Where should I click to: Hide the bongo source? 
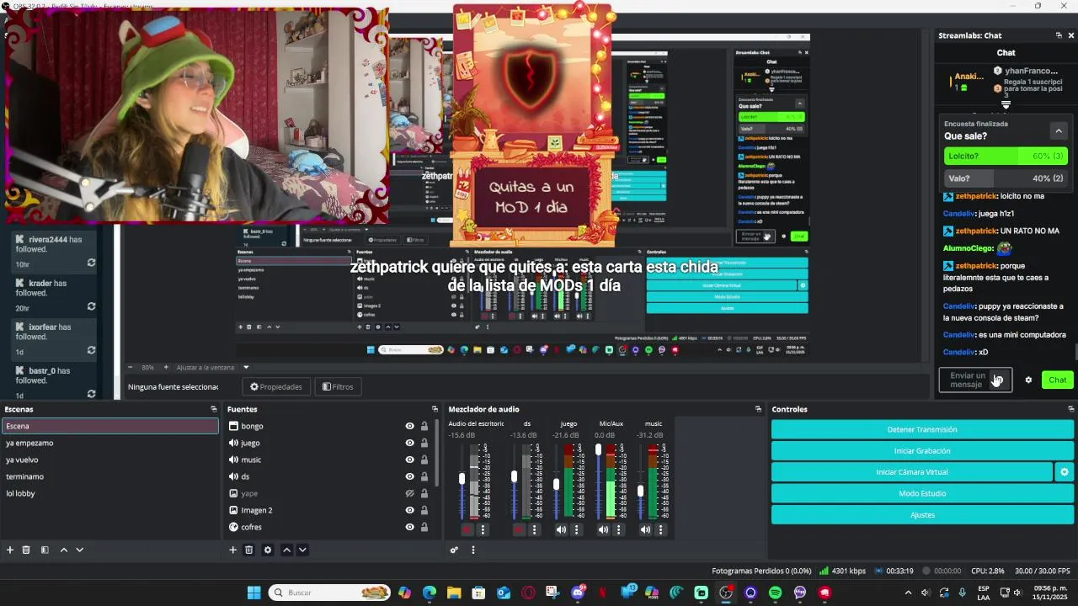pos(409,426)
